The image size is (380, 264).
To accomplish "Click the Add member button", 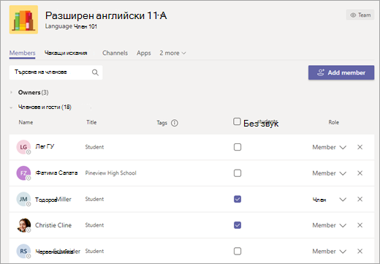I will pyautogui.click(x=341, y=72).
